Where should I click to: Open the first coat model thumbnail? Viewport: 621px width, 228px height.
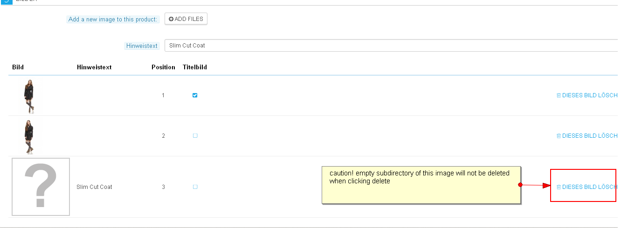pos(30,96)
